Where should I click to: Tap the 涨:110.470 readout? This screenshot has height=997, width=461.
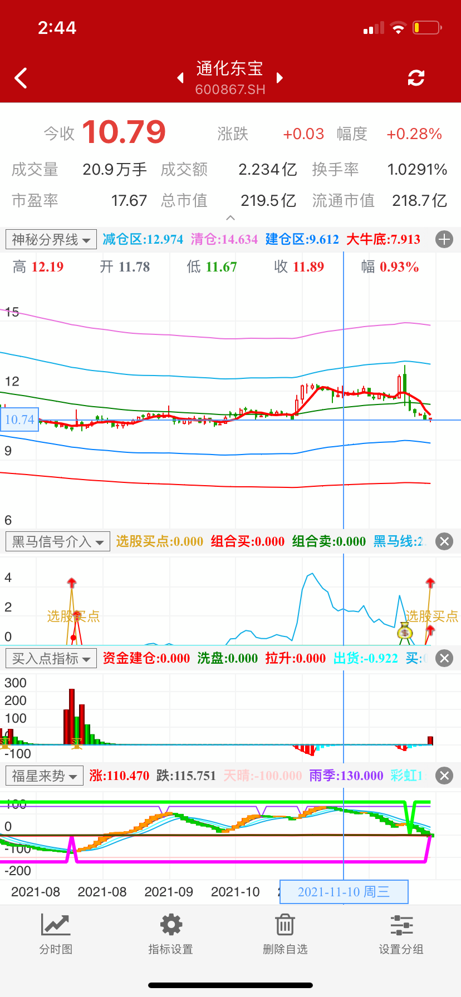coord(119,776)
